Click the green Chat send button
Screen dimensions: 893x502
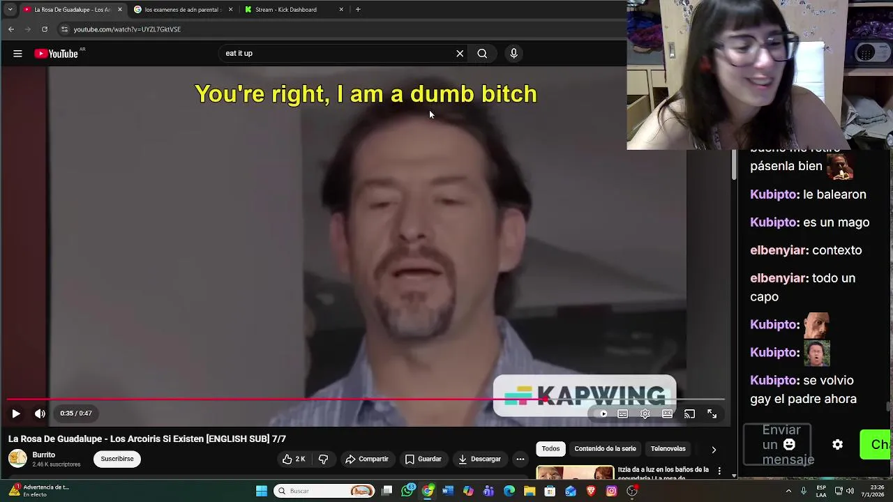[x=876, y=445]
